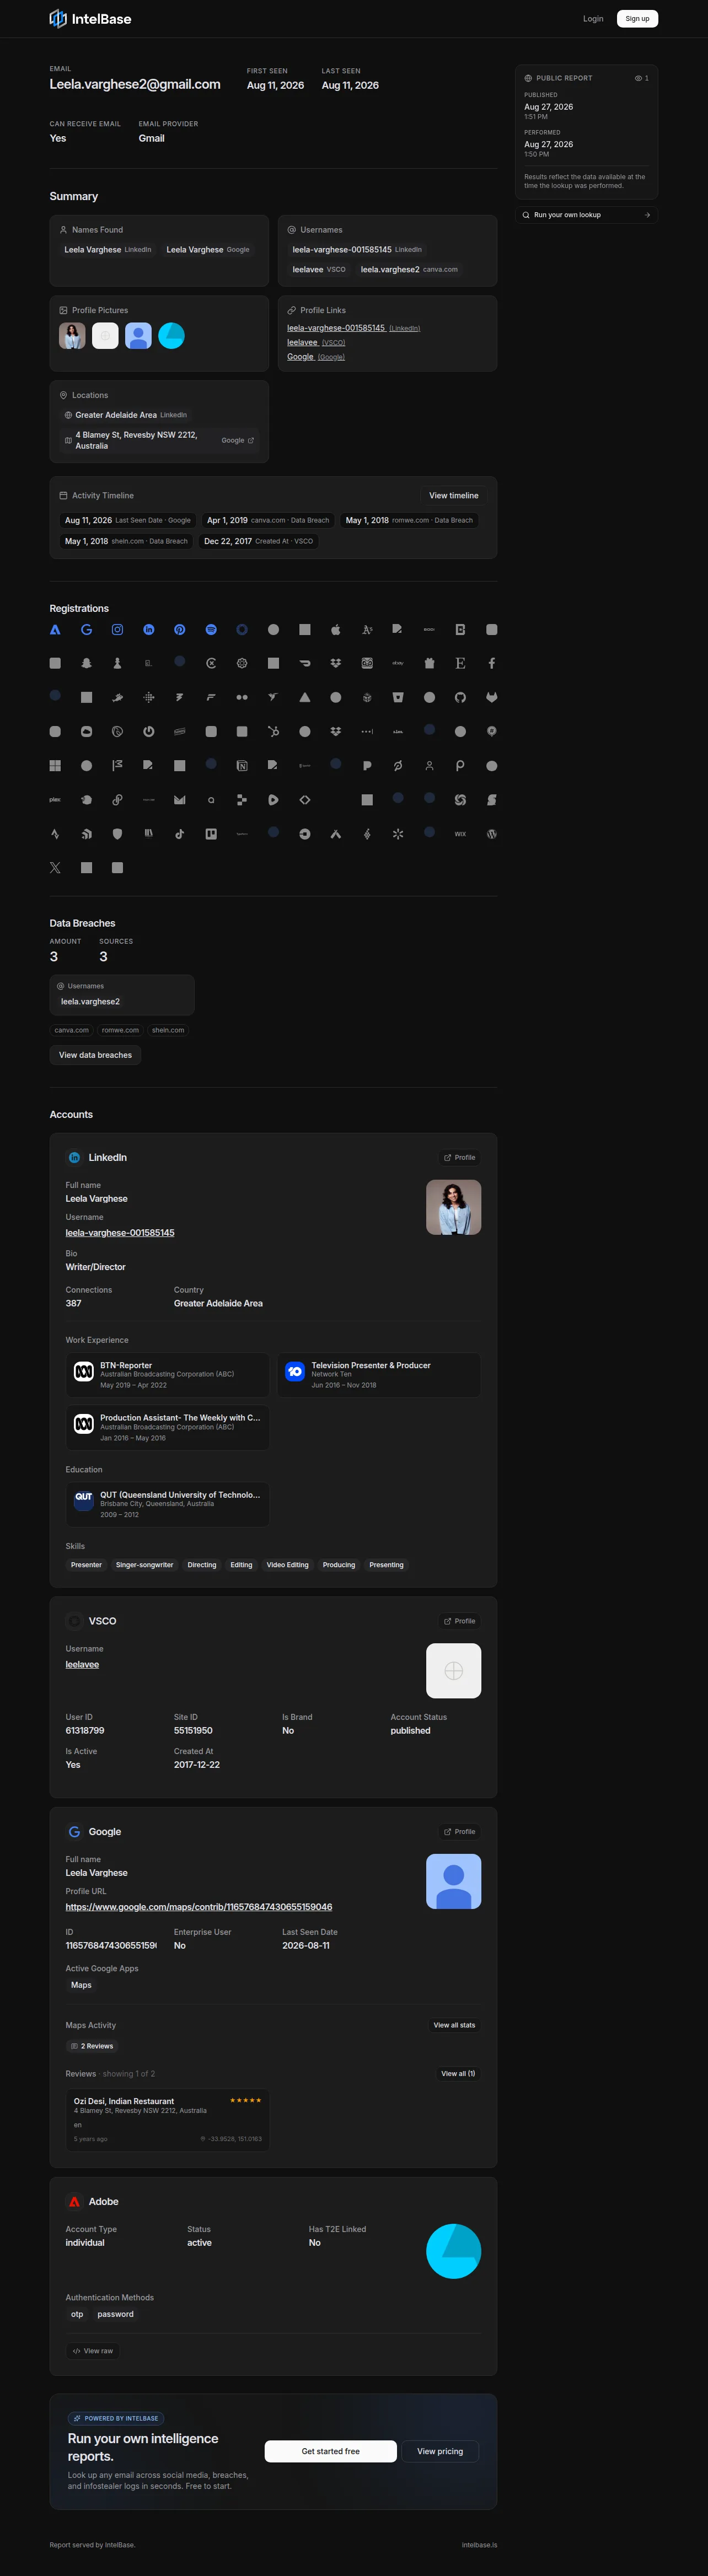Click the Adobe icon under Registrations
708x2576 pixels.
tap(55, 630)
